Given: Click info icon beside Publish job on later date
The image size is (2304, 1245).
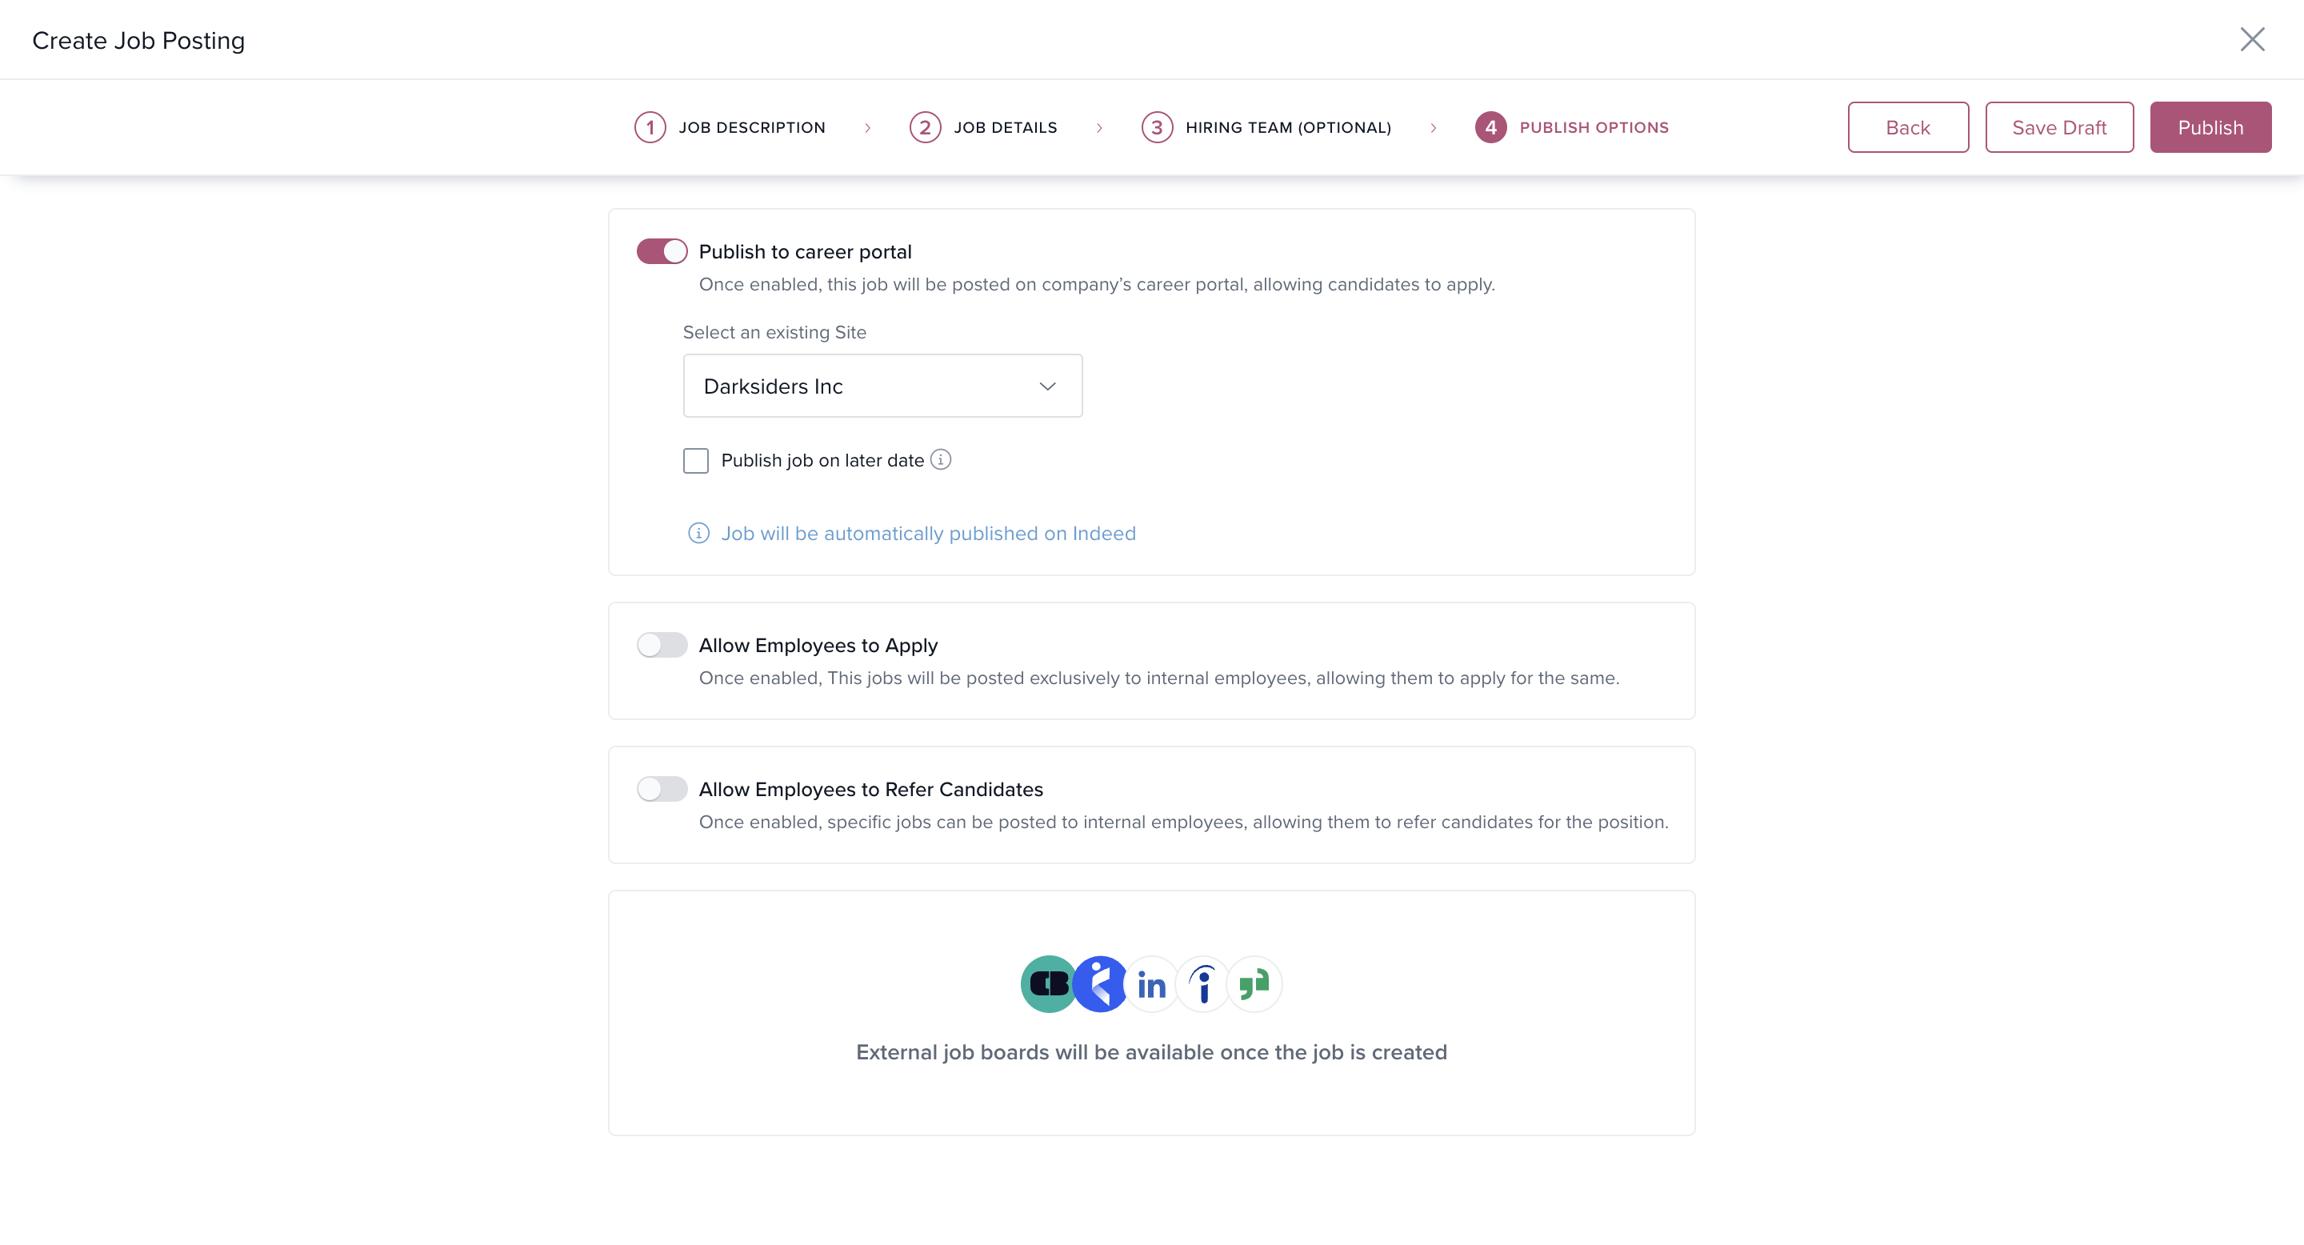Looking at the screenshot, I should tap(941, 460).
